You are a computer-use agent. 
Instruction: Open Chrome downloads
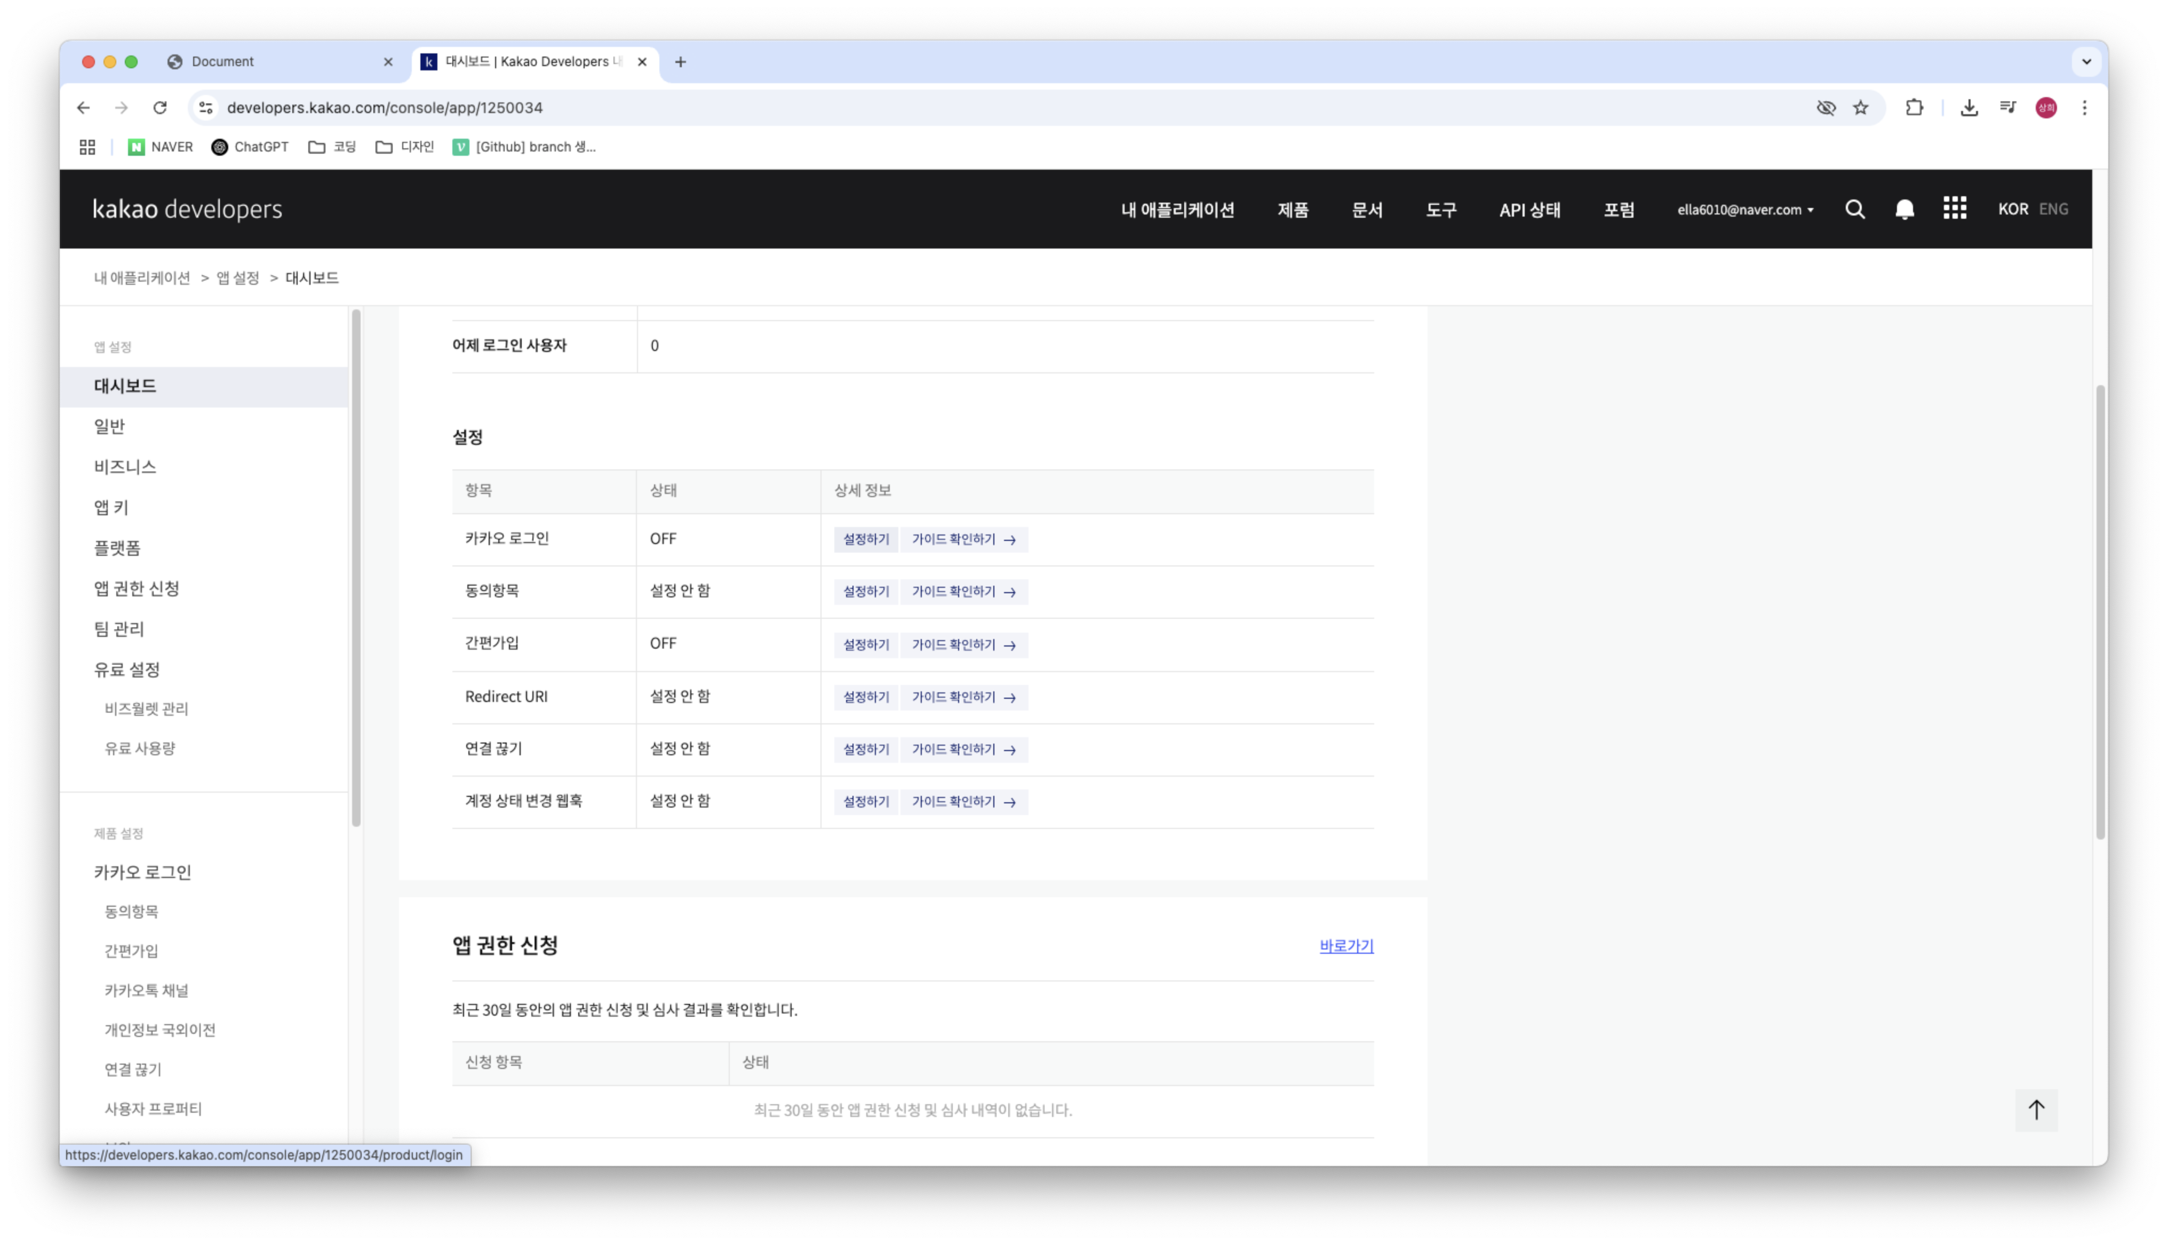point(1970,108)
